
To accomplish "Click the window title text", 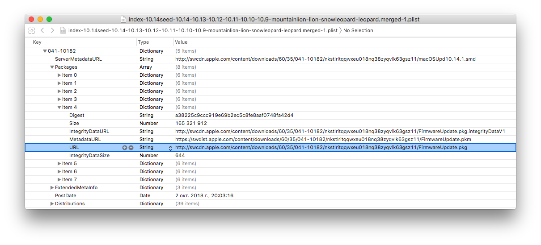I will (274, 19).
